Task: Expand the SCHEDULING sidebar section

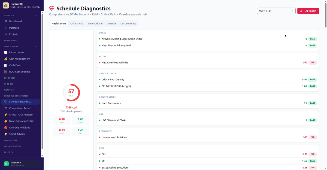Action: [20, 41]
